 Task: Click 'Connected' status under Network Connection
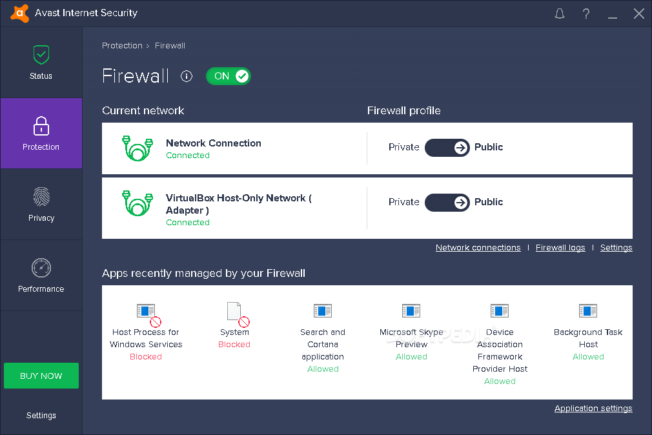point(188,155)
